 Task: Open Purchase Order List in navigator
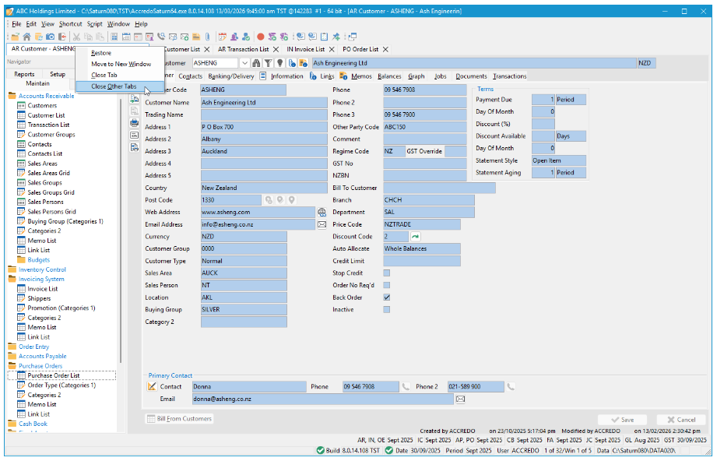54,375
